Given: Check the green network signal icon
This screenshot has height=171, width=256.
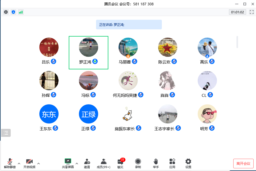Looking at the screenshot, I should [21, 12].
